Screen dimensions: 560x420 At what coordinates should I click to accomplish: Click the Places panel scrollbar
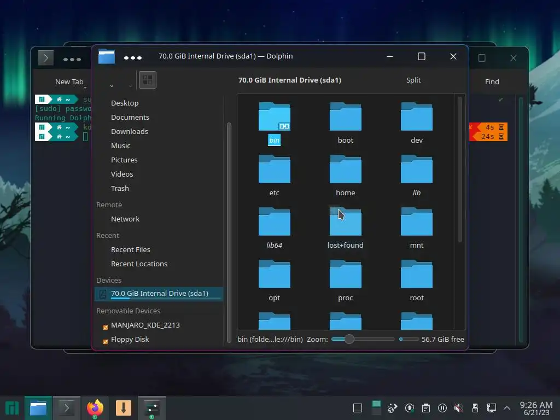(229, 232)
